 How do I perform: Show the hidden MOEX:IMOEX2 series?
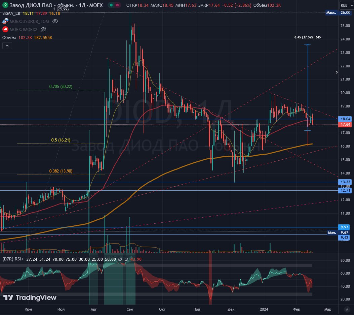[x=43, y=29]
